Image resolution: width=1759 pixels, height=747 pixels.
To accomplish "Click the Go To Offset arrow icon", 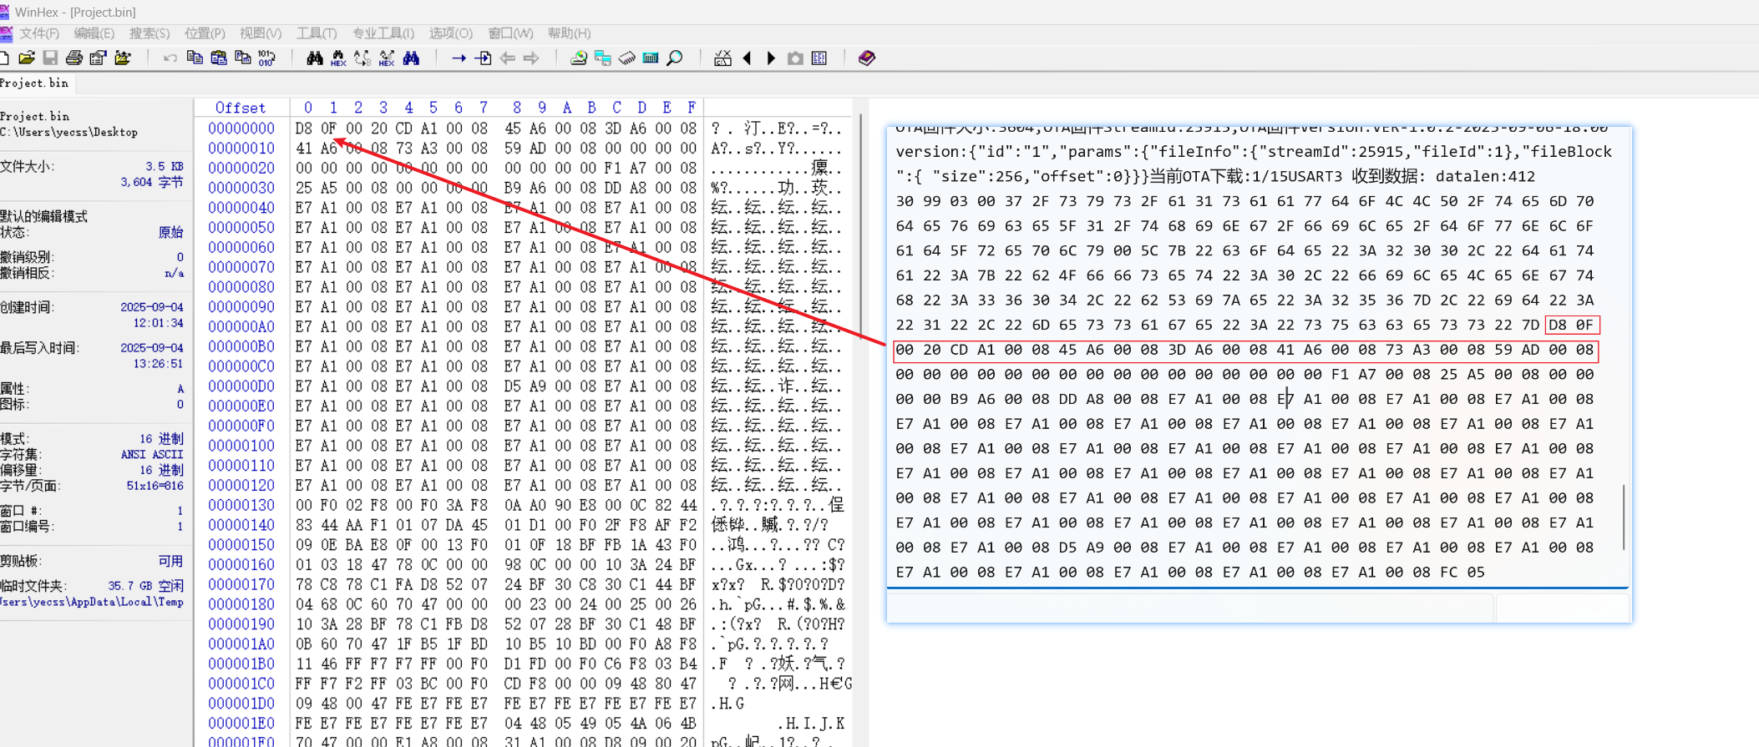I will [459, 58].
